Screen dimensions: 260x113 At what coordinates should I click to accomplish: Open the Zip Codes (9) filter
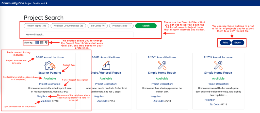point(97,26)
